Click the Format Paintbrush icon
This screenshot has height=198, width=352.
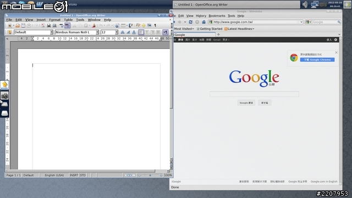click(94, 26)
